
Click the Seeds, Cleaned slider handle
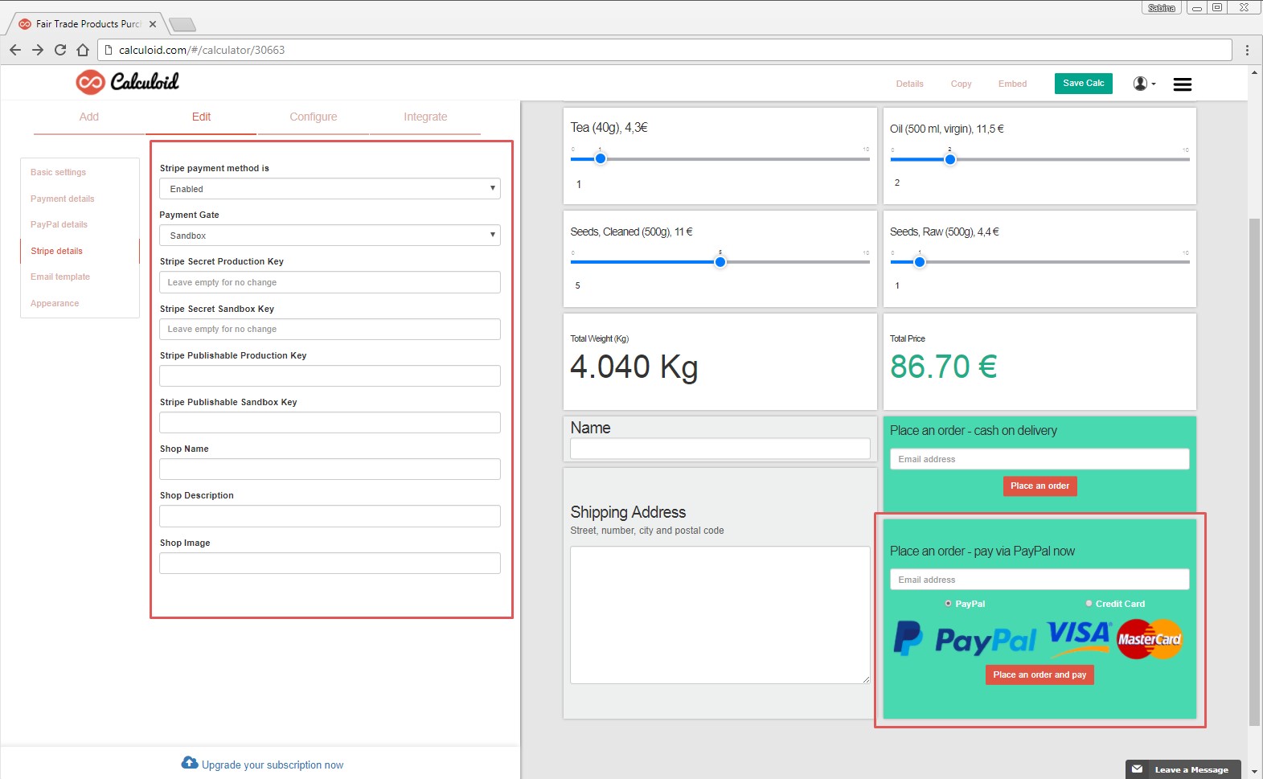[720, 261]
